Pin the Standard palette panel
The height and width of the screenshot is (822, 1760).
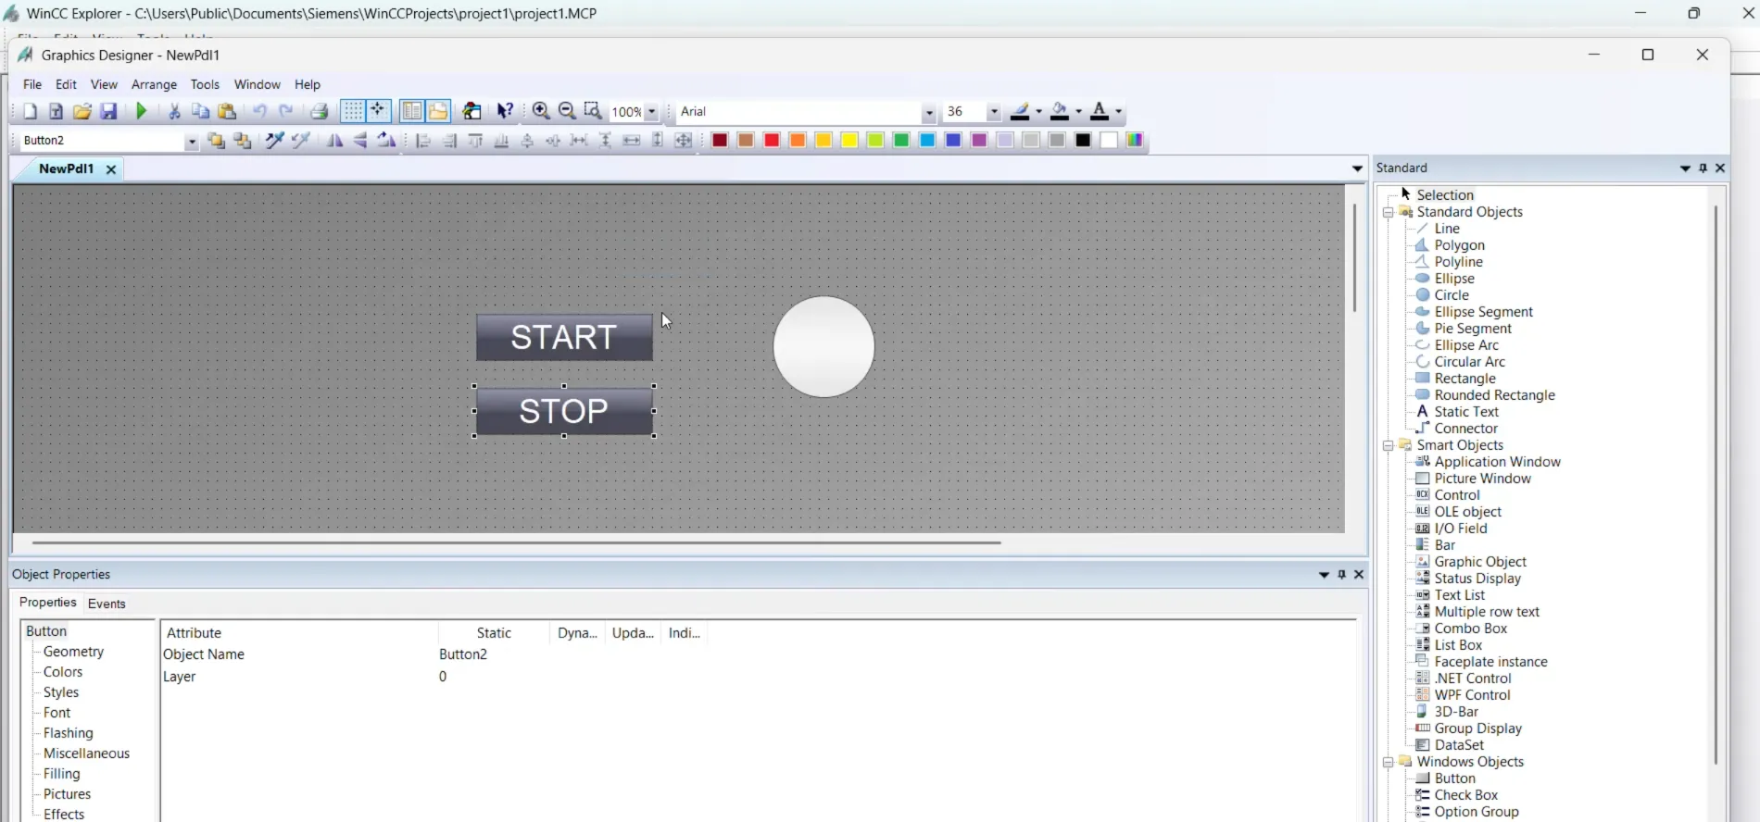[1703, 168]
